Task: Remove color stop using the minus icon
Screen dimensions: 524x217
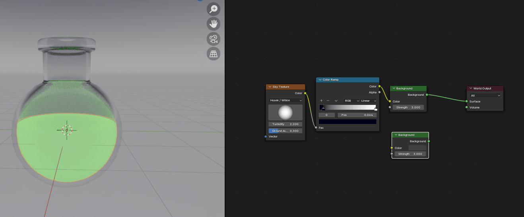Action: (328, 101)
